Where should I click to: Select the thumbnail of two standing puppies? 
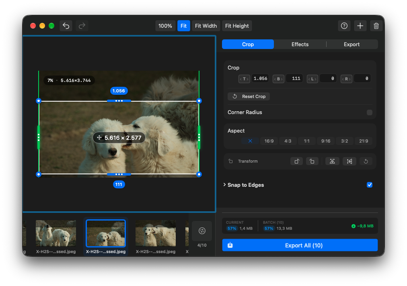(x=56, y=233)
